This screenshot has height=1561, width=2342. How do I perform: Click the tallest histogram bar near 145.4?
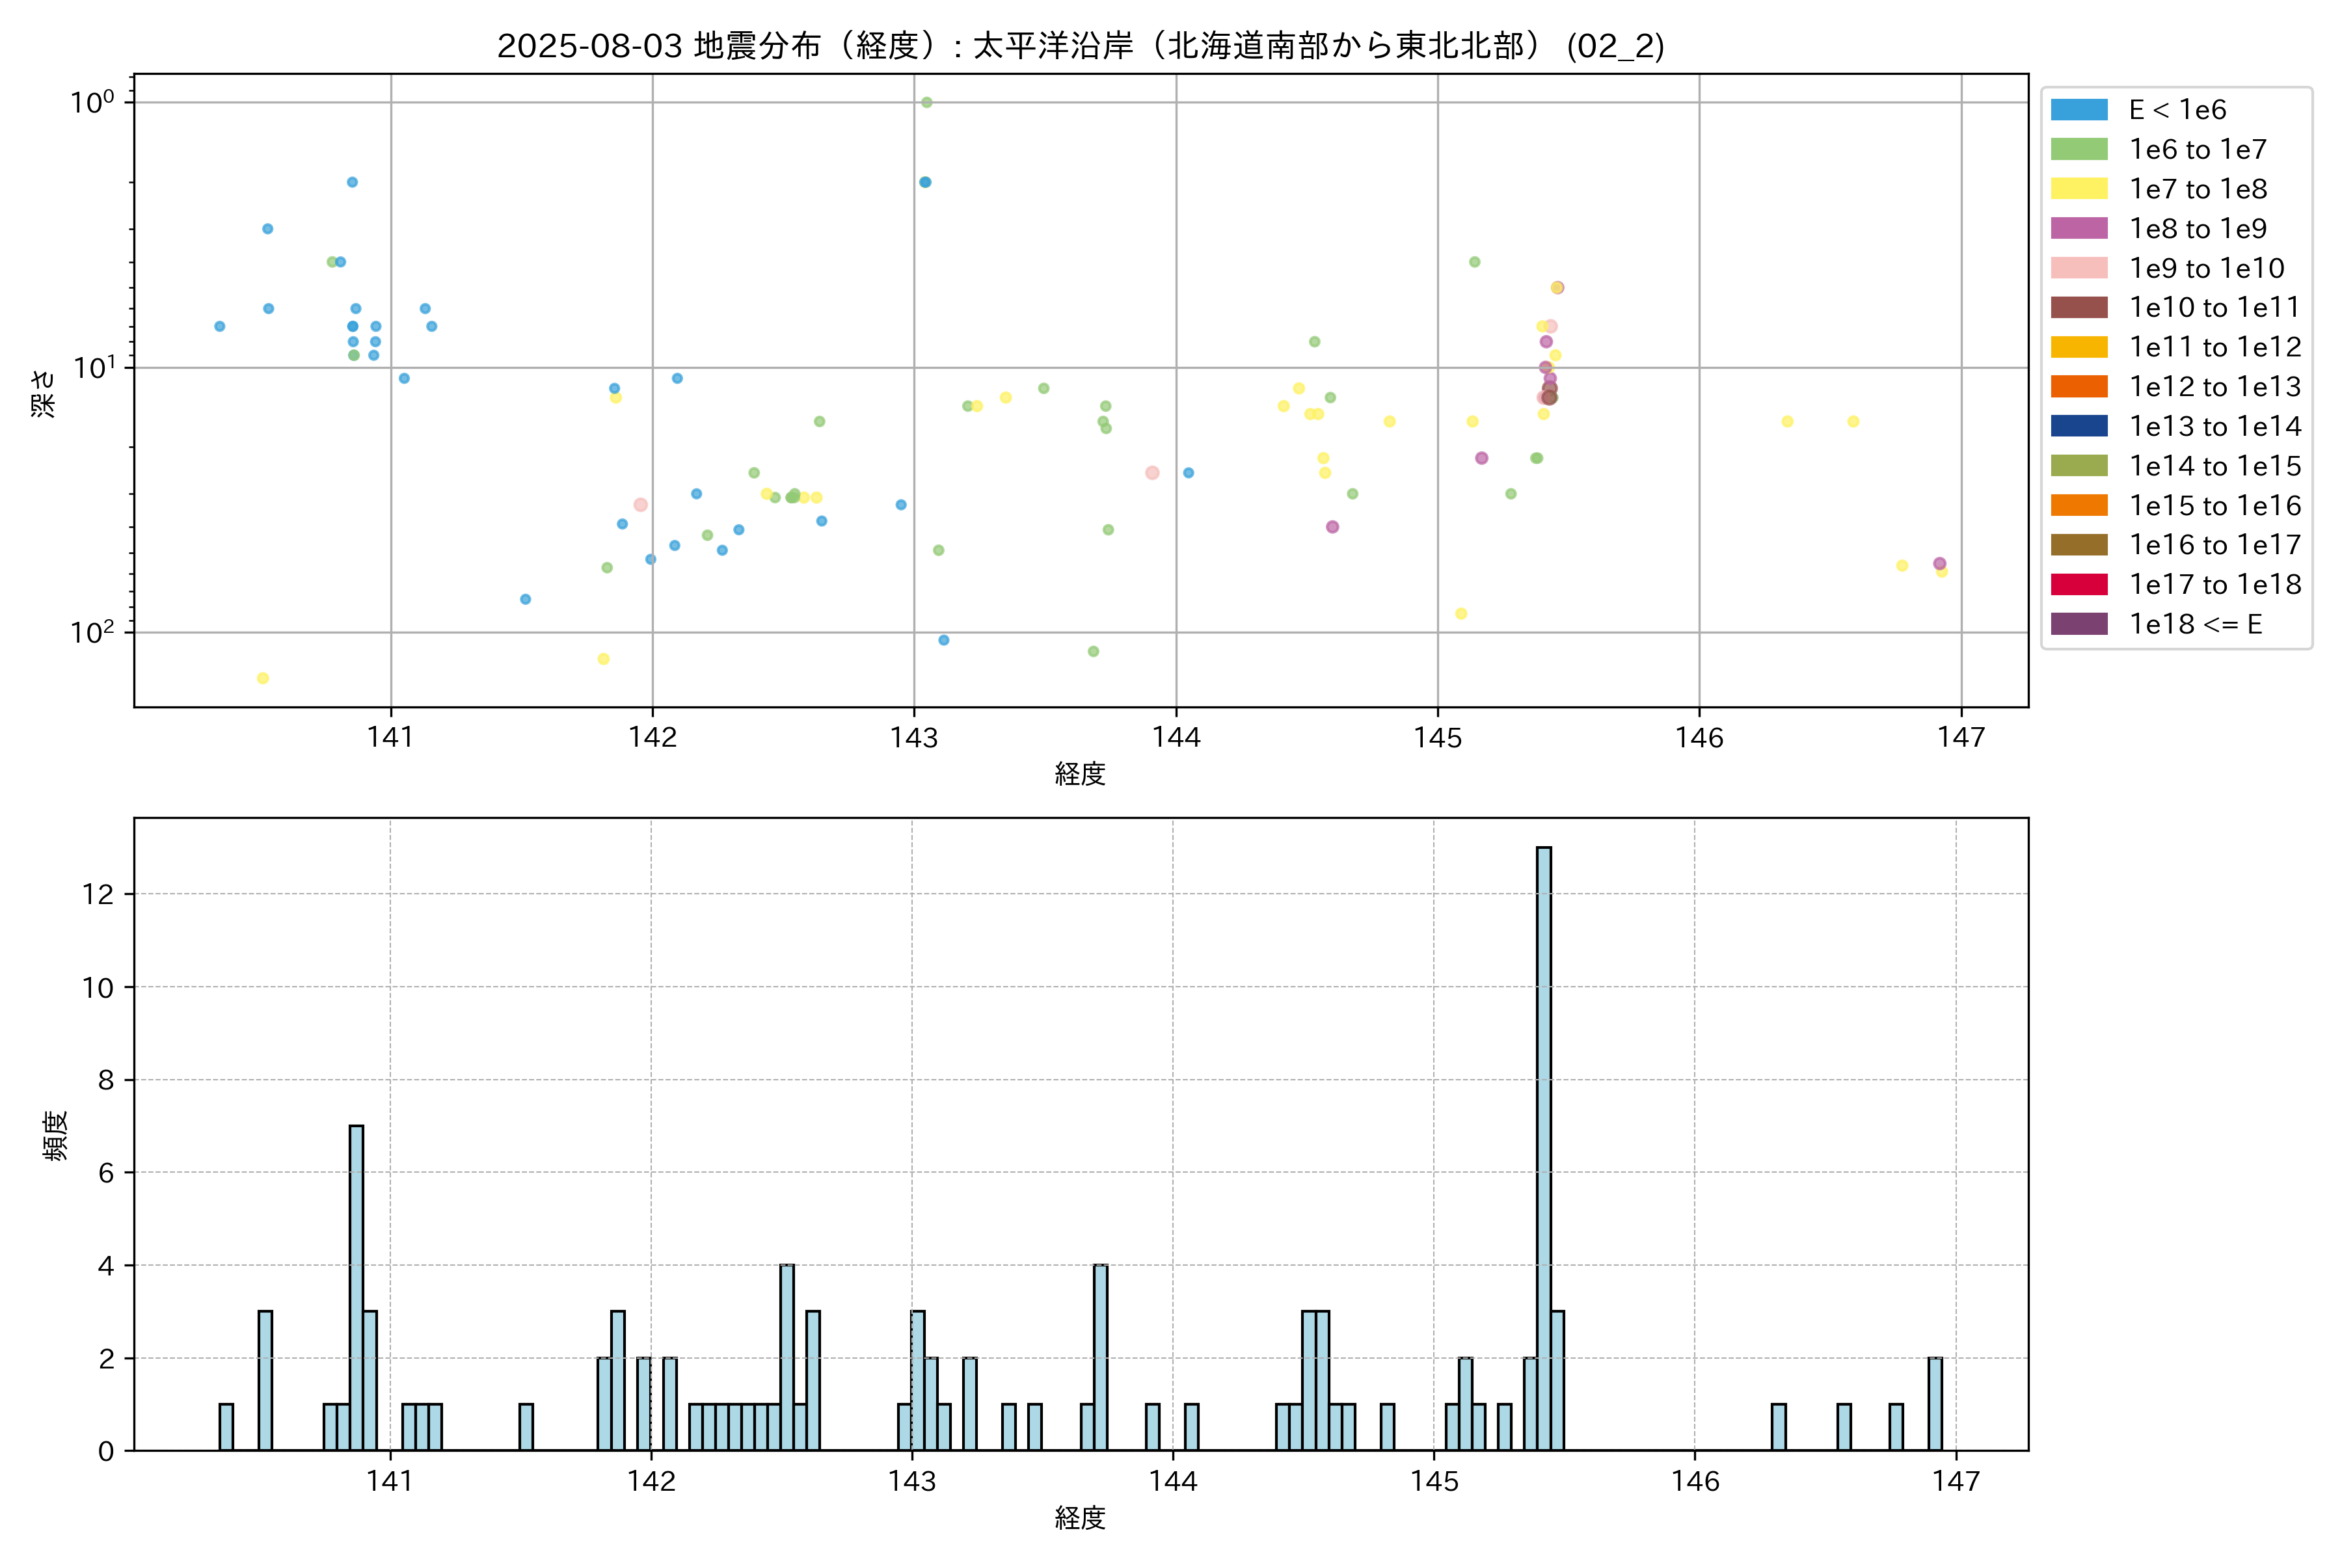1543,1148
